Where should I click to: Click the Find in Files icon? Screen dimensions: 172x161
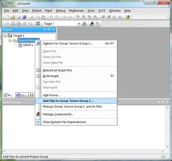128,17
